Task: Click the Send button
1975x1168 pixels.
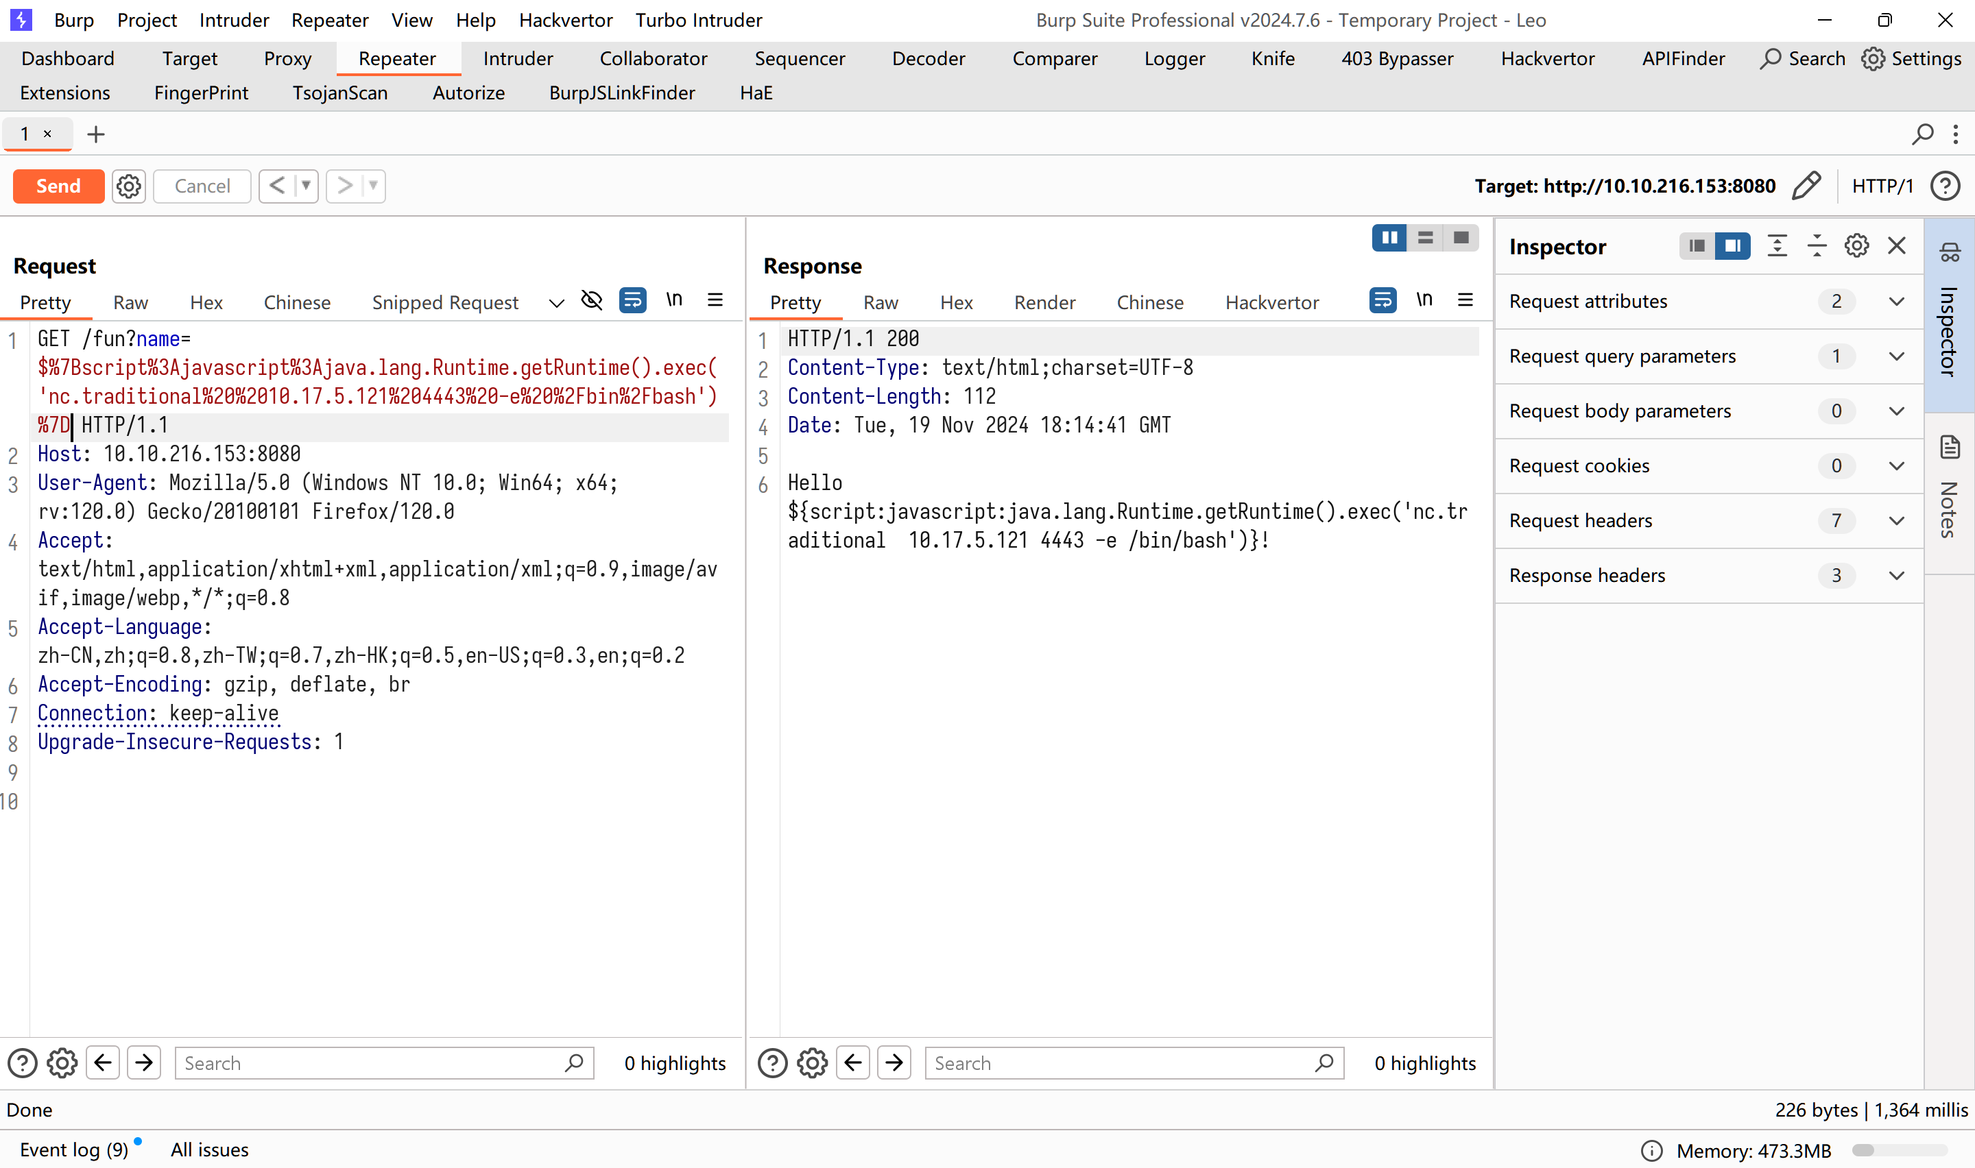Action: coord(58,186)
